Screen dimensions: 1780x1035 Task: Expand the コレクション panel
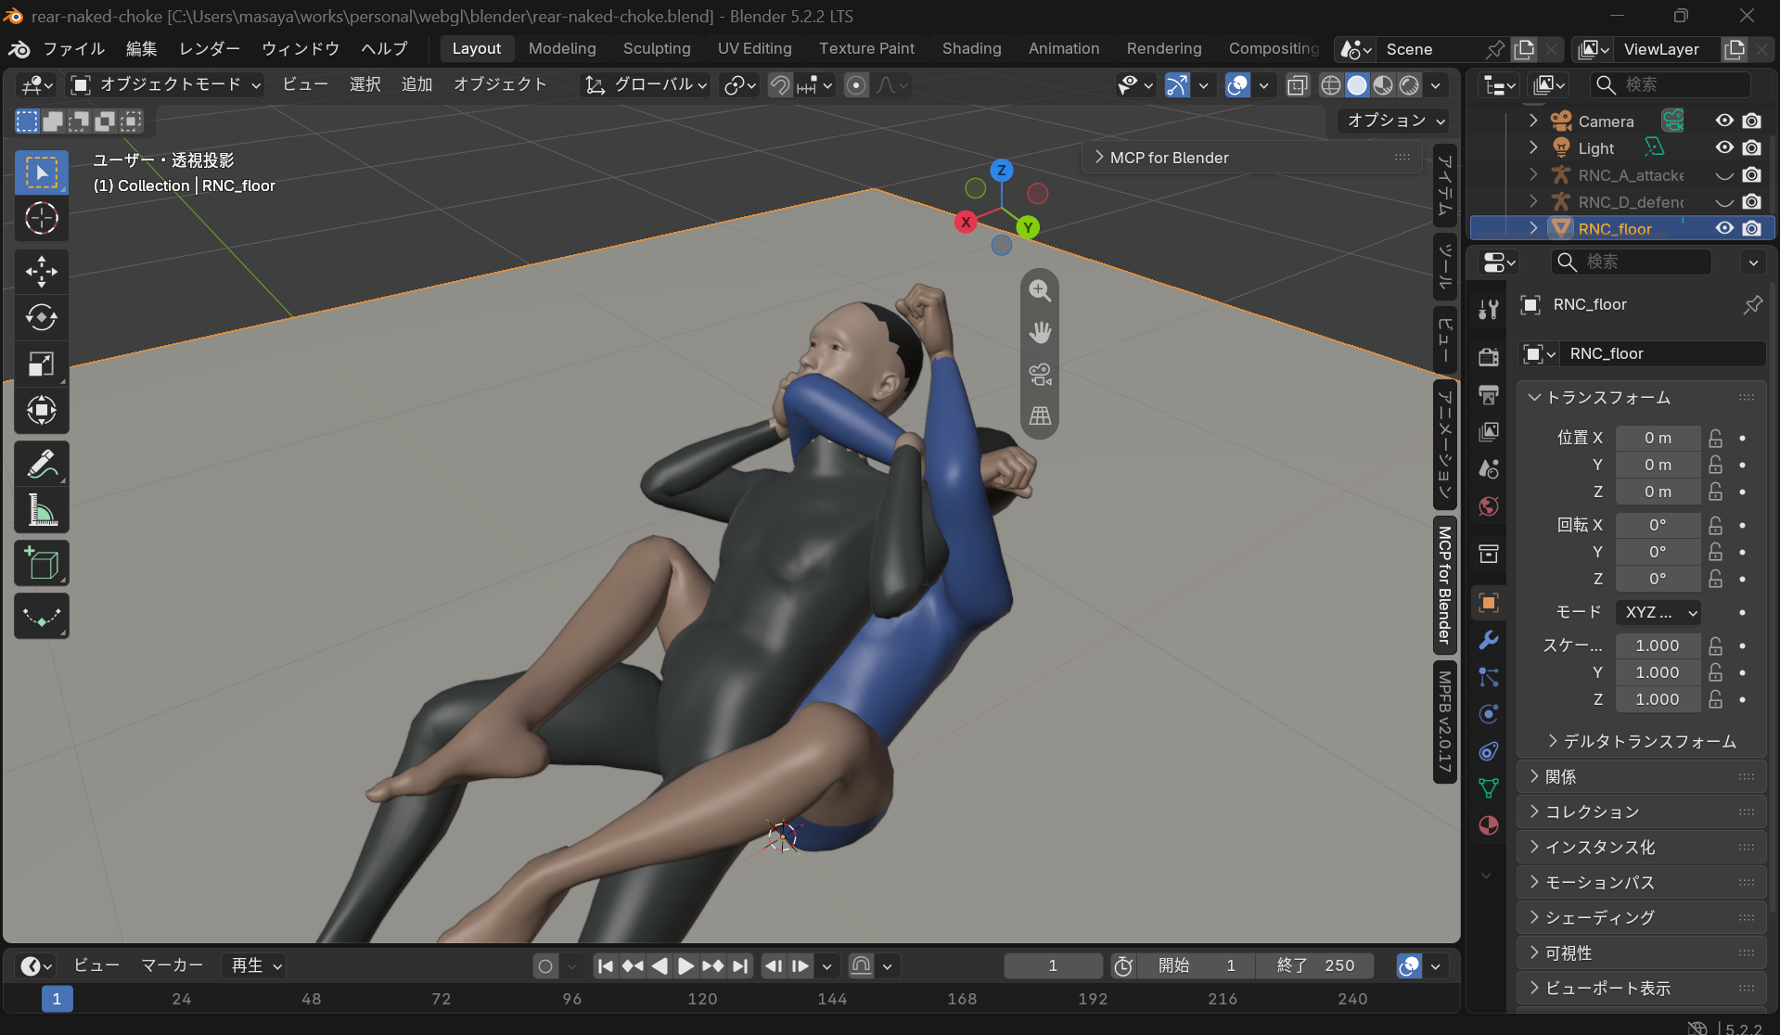click(1641, 811)
